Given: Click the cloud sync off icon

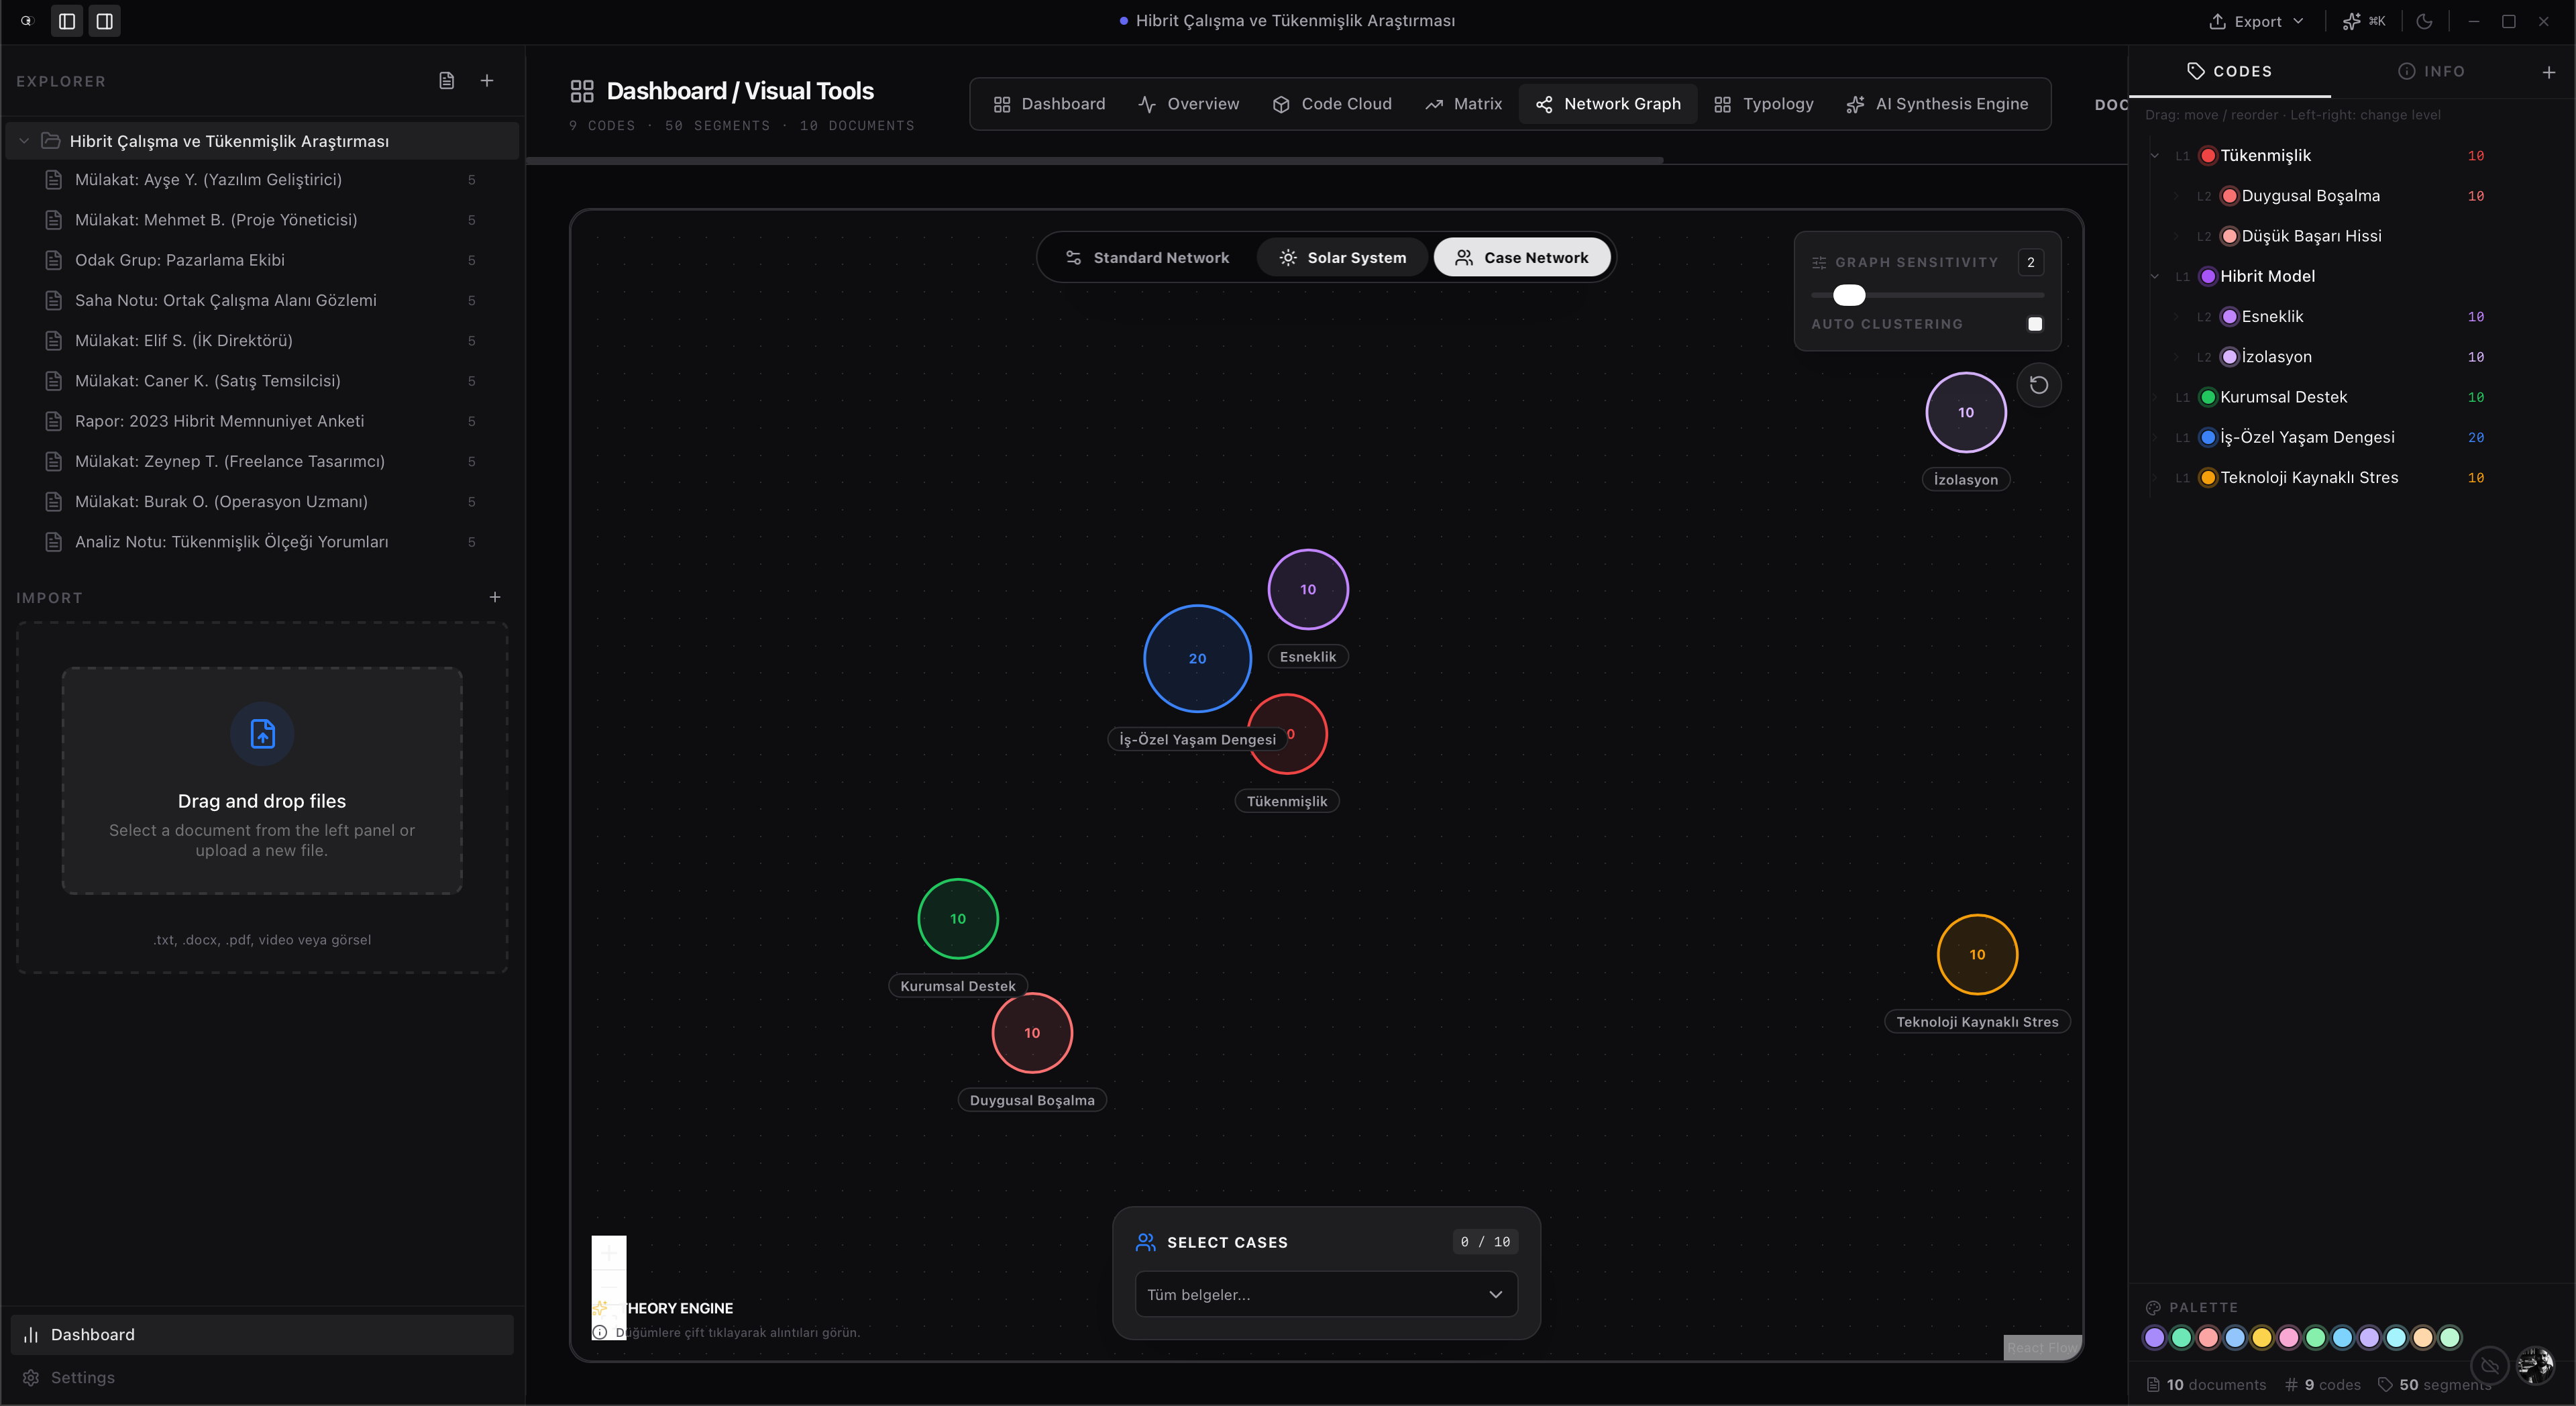Looking at the screenshot, I should click(x=2490, y=1365).
